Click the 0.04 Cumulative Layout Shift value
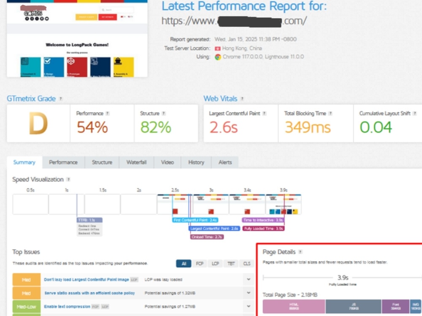 [376, 127]
